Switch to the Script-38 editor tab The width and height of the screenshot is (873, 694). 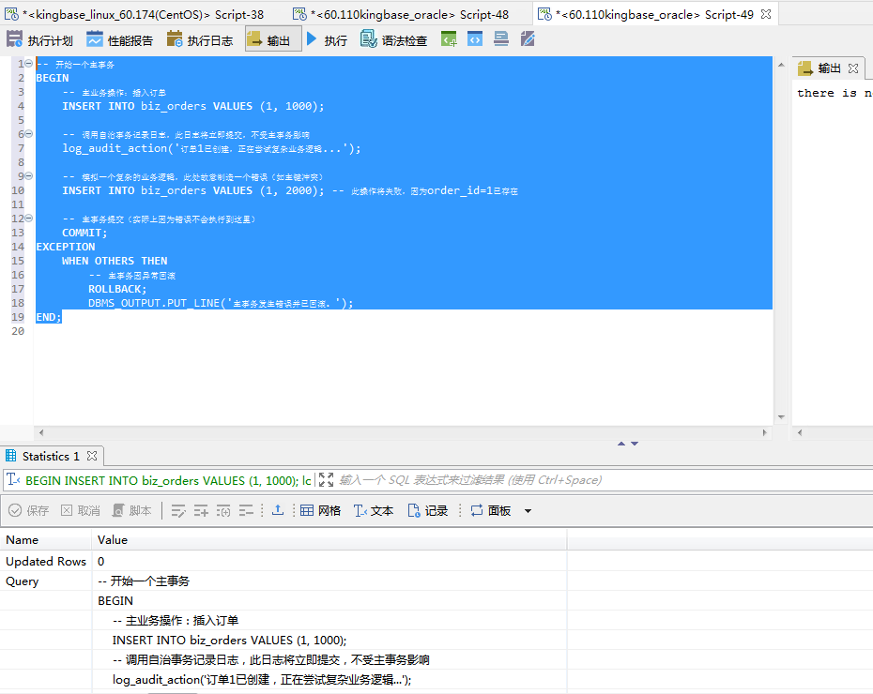141,14
